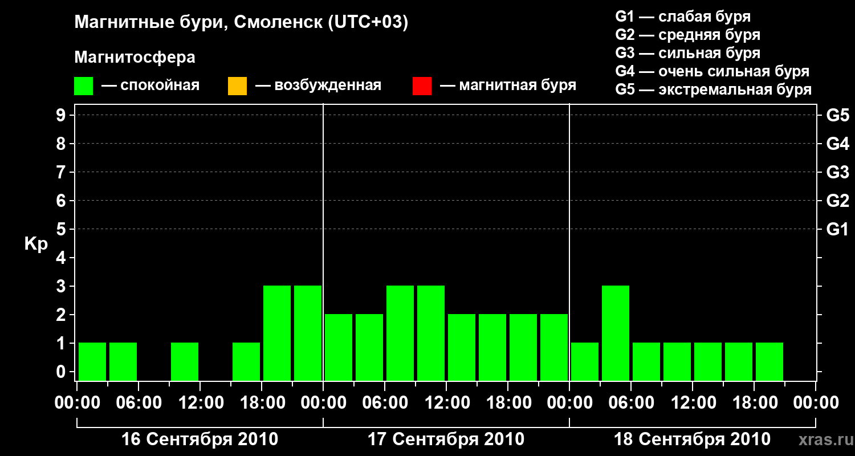Click the right-axis 'G4' label
855x456 pixels.
coord(837,144)
